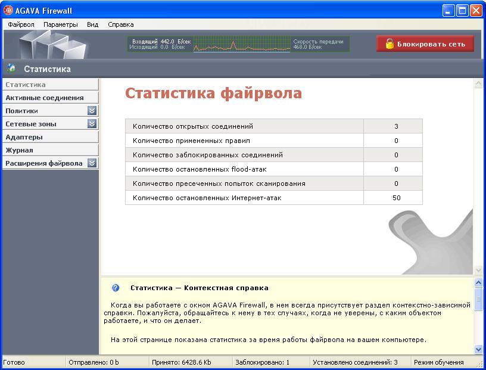486x370 pixels.
Task: Select Статистика in the sidebar
Action: tap(50, 85)
